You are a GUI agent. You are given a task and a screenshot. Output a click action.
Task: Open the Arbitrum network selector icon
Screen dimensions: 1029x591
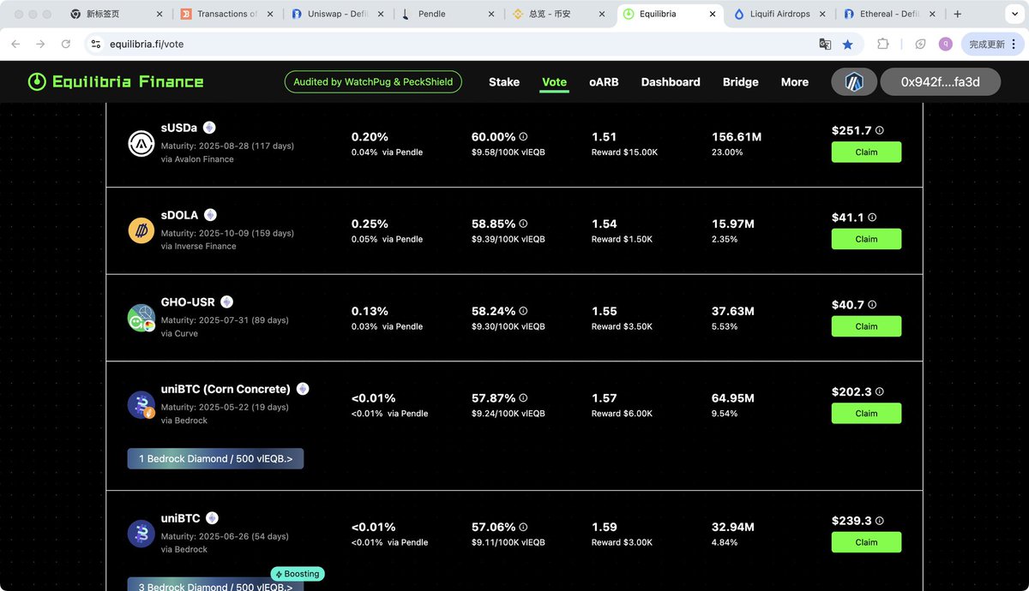tap(854, 82)
